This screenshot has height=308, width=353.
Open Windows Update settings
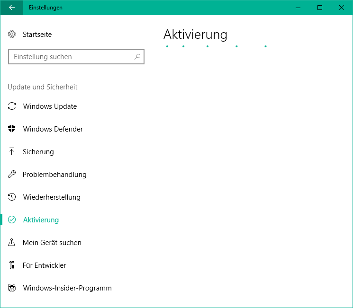50,106
